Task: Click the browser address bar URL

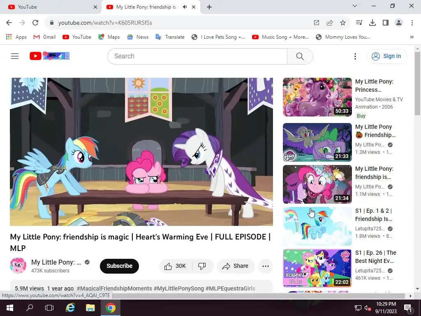Action: pyautogui.click(x=105, y=23)
